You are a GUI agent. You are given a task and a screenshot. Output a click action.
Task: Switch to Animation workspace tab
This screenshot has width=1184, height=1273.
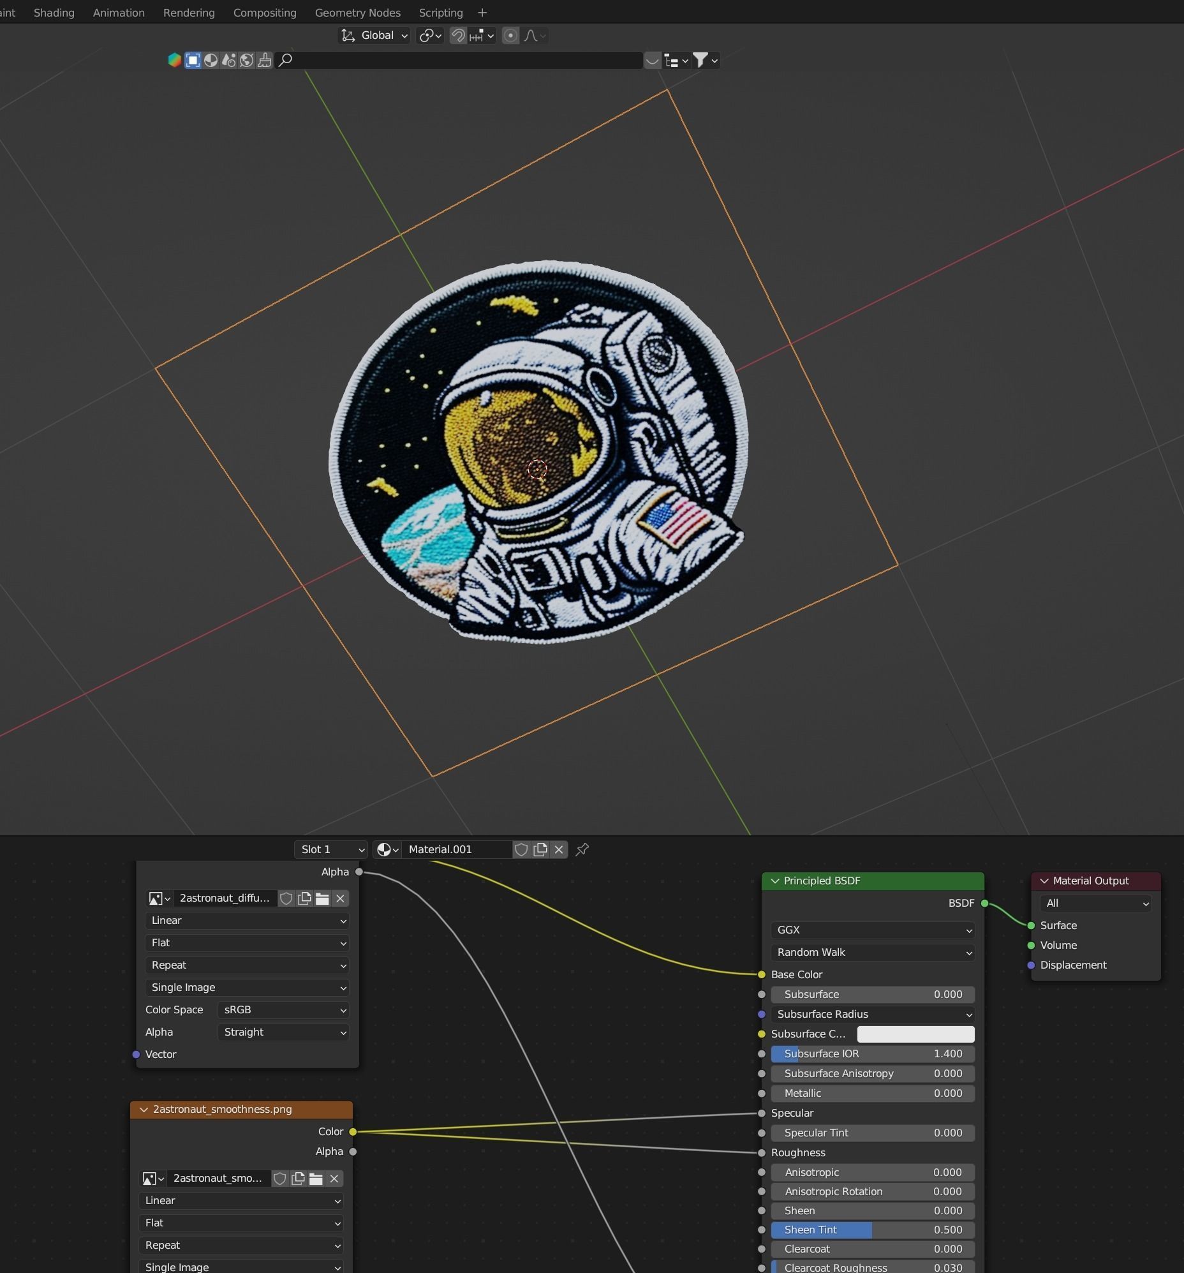click(x=119, y=13)
